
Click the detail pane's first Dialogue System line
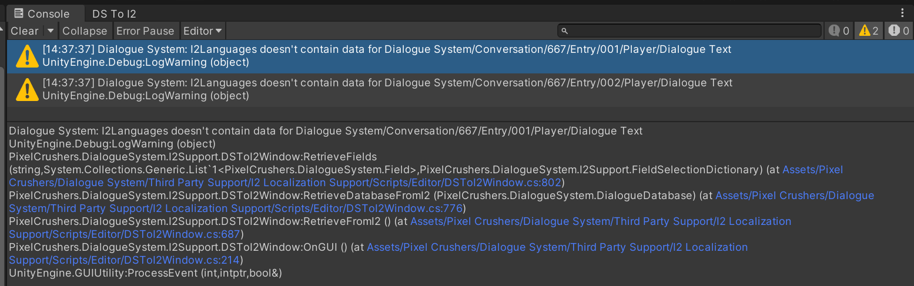(x=326, y=131)
